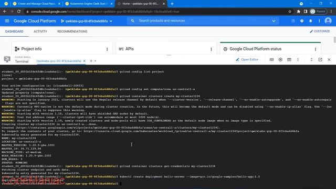Click the Project info card title
This screenshot has height=189, width=336.
coord(31,49)
